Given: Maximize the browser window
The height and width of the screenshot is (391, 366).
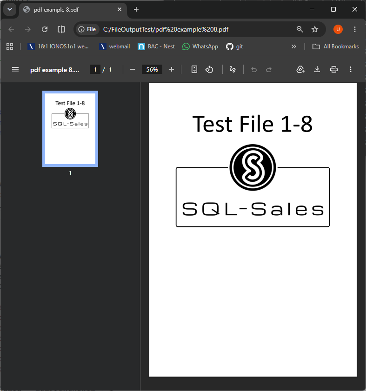Looking at the screenshot, I should click(x=333, y=9).
